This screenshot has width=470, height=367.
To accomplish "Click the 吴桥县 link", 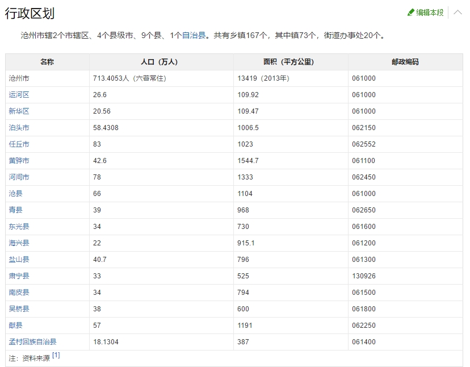I will pyautogui.click(x=19, y=309).
